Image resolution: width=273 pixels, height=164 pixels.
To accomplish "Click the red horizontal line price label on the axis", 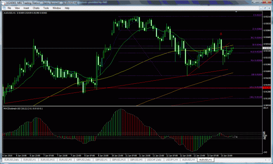I will point(267,88).
